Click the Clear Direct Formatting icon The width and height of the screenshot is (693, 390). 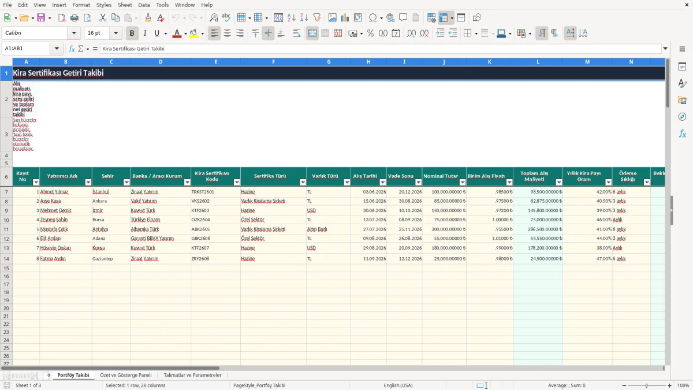coord(161,18)
